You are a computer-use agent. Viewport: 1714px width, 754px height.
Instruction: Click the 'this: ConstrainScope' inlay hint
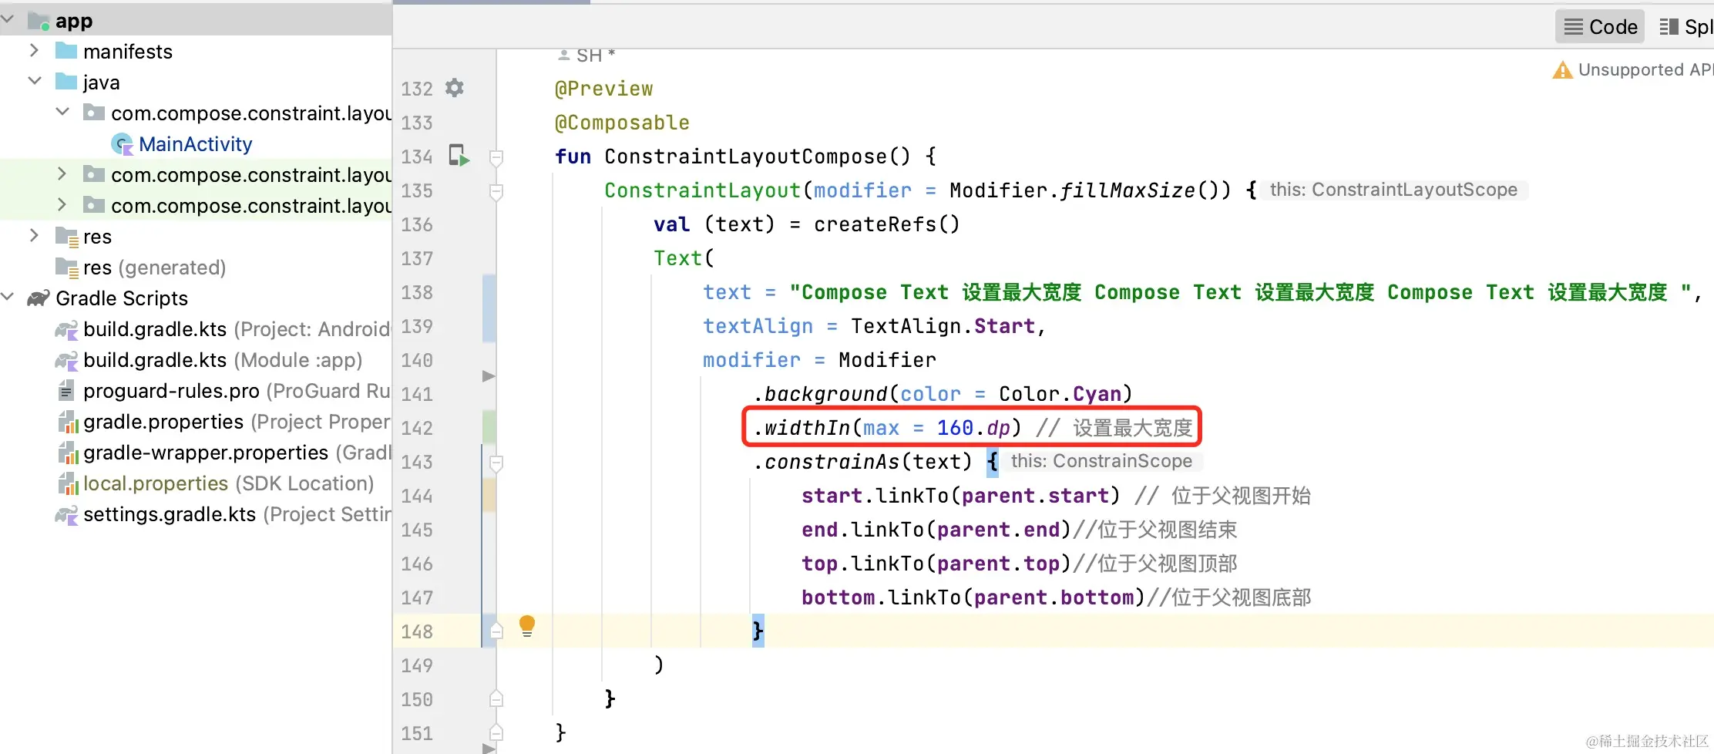1101,461
